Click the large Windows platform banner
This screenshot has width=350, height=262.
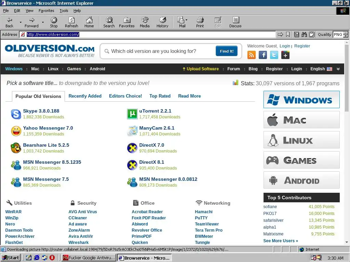pyautogui.click(x=301, y=99)
